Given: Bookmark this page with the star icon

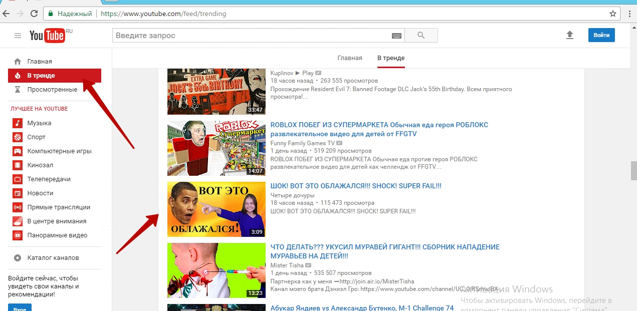Looking at the screenshot, I should click(x=612, y=14).
